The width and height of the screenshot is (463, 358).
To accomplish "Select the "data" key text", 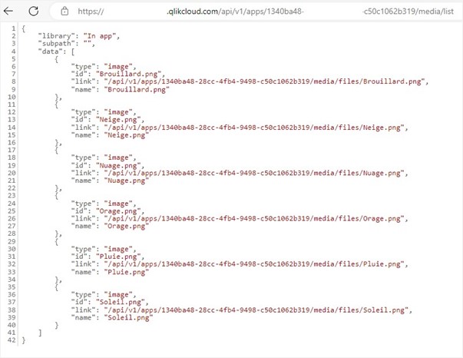I will coord(51,51).
